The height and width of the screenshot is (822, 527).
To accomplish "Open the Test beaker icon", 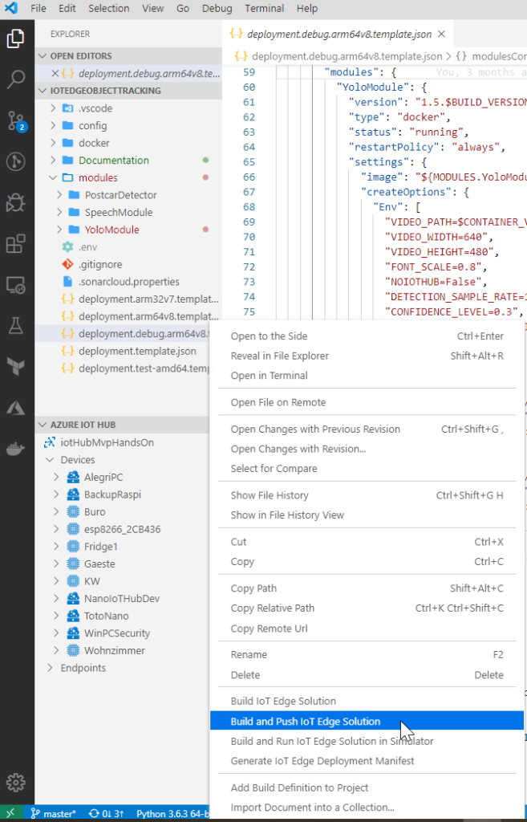I will (x=16, y=326).
